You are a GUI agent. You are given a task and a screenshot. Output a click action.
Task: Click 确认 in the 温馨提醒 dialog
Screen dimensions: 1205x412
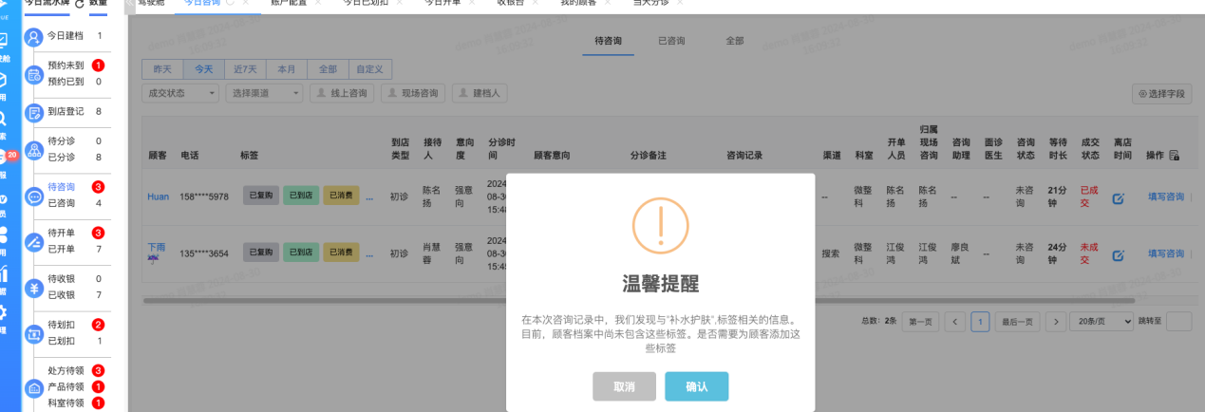pos(696,386)
